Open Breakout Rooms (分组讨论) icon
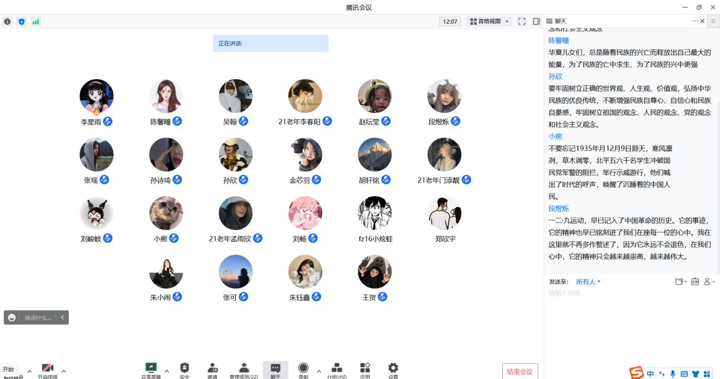 pyautogui.click(x=337, y=368)
